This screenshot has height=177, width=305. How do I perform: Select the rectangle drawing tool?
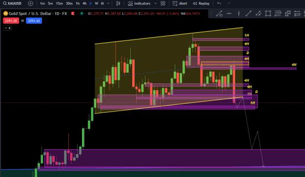point(268,13)
